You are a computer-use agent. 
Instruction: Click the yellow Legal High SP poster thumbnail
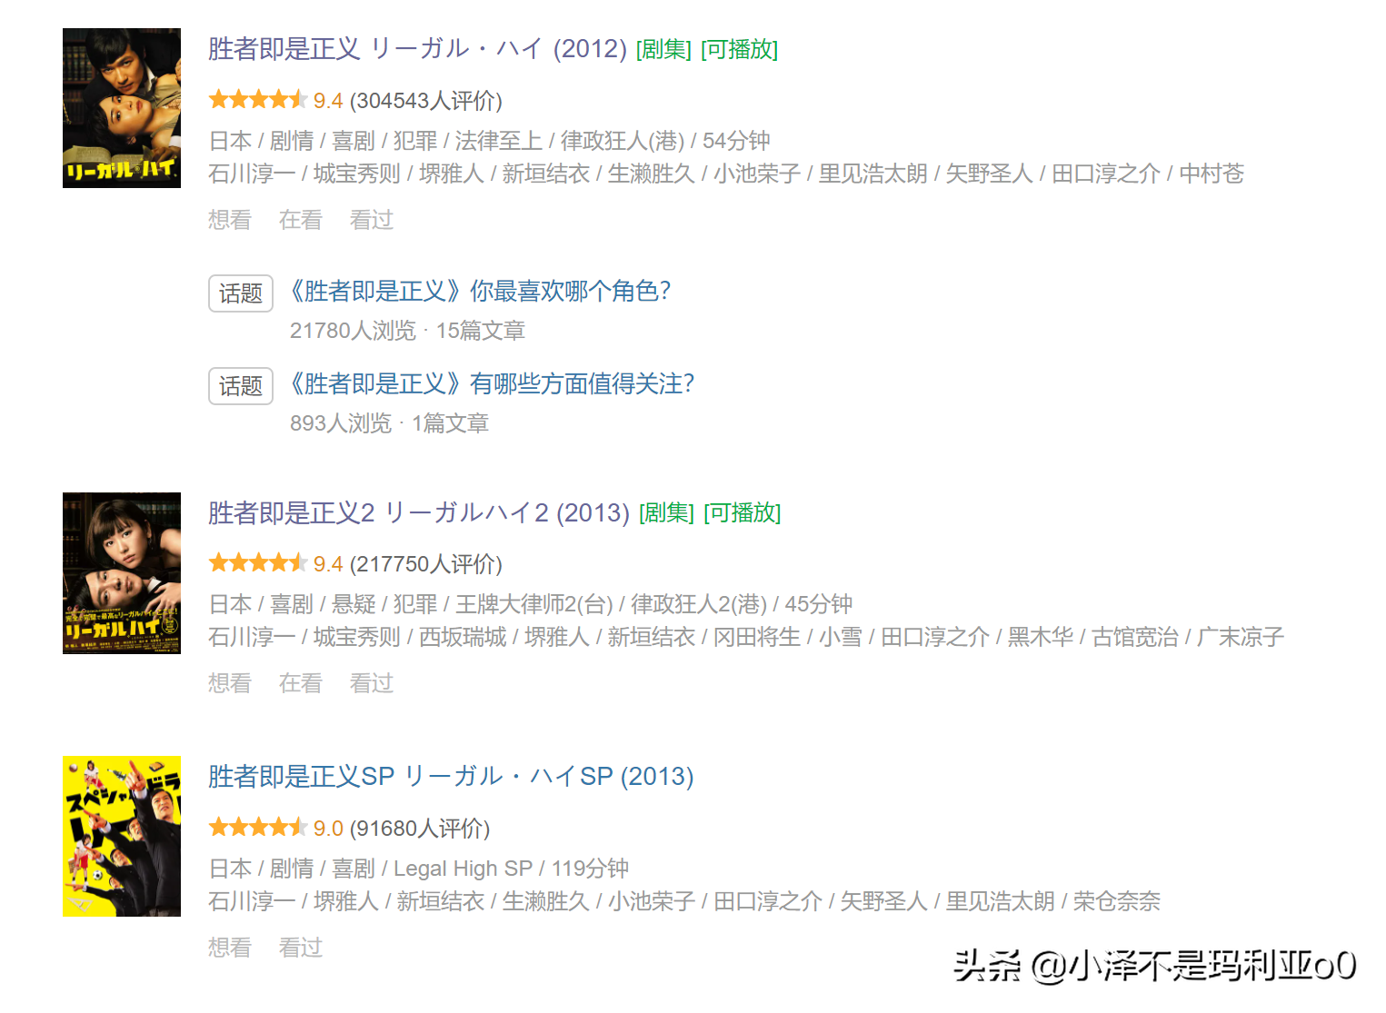(121, 837)
